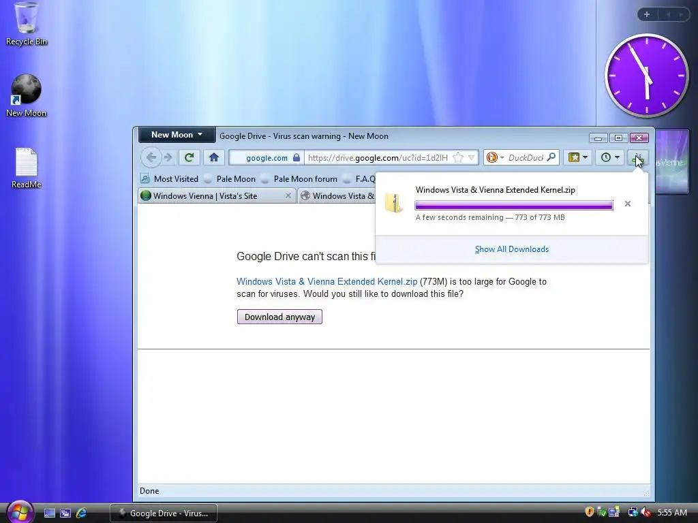
Task: Select the ReadMe text file icon
Action: click(27, 168)
